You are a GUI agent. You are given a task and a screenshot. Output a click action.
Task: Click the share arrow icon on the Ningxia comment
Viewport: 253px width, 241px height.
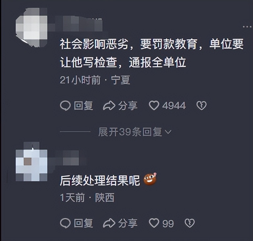pyautogui.click(x=109, y=106)
